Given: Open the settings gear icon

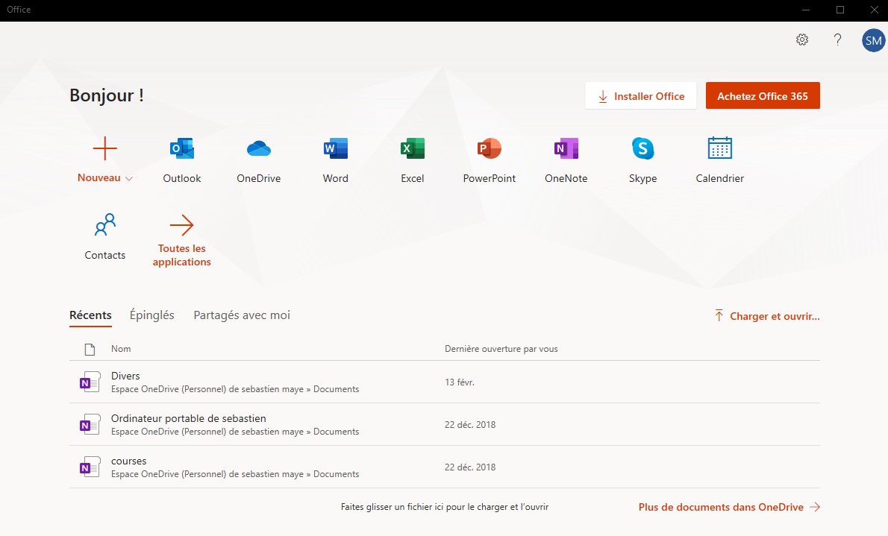Looking at the screenshot, I should (802, 40).
